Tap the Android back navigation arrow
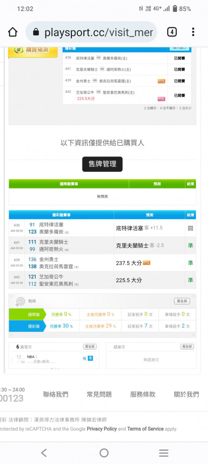Viewport: 208px width, 464px height. point(44,453)
